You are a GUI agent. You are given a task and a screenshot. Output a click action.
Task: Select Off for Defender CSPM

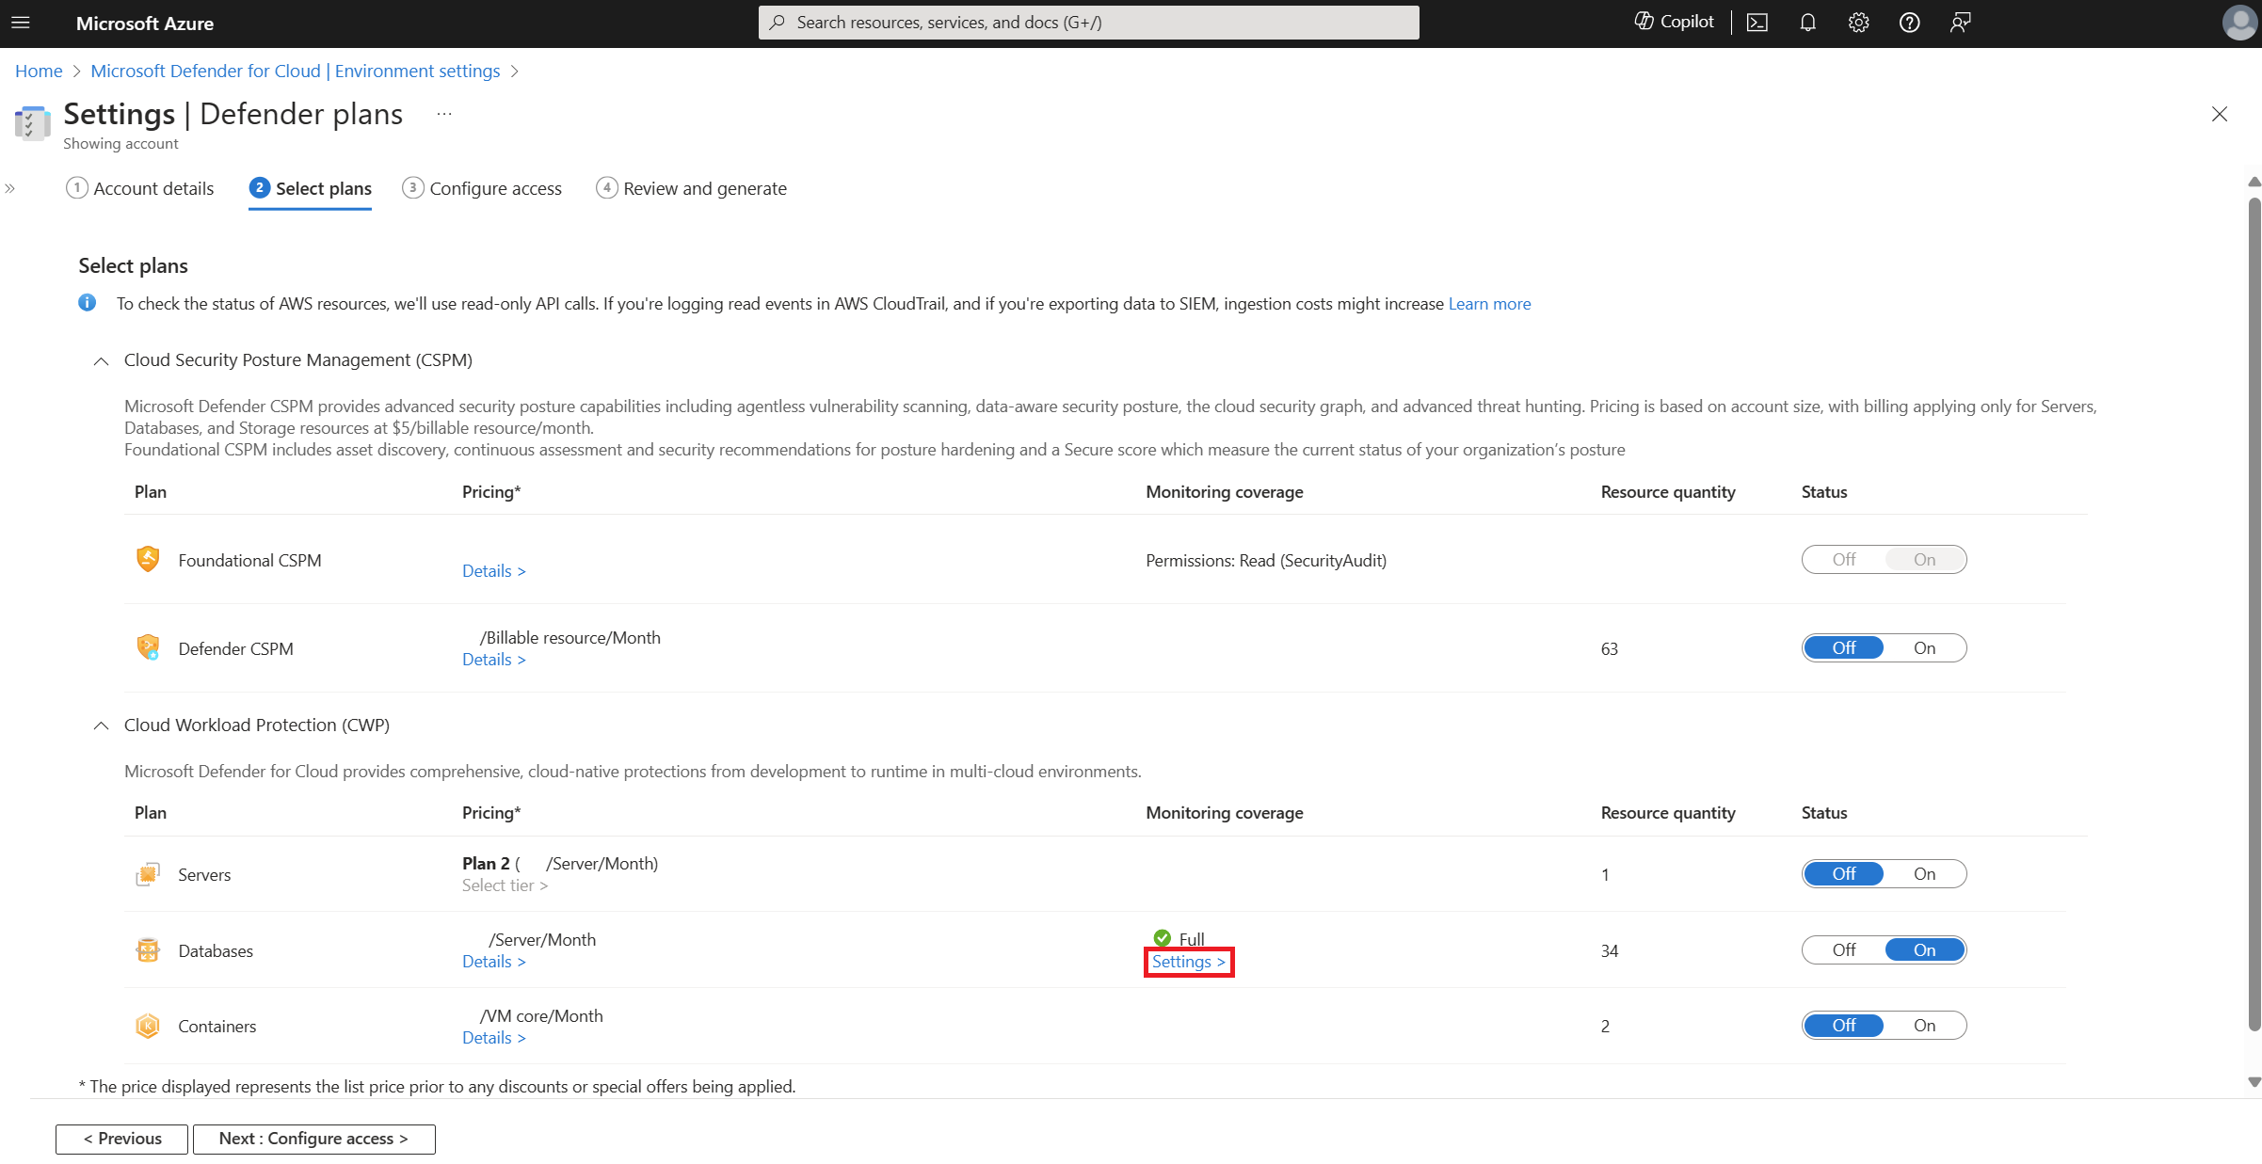(1844, 648)
